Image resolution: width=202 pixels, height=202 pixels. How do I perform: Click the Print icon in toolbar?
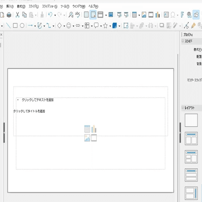coord(9,15)
